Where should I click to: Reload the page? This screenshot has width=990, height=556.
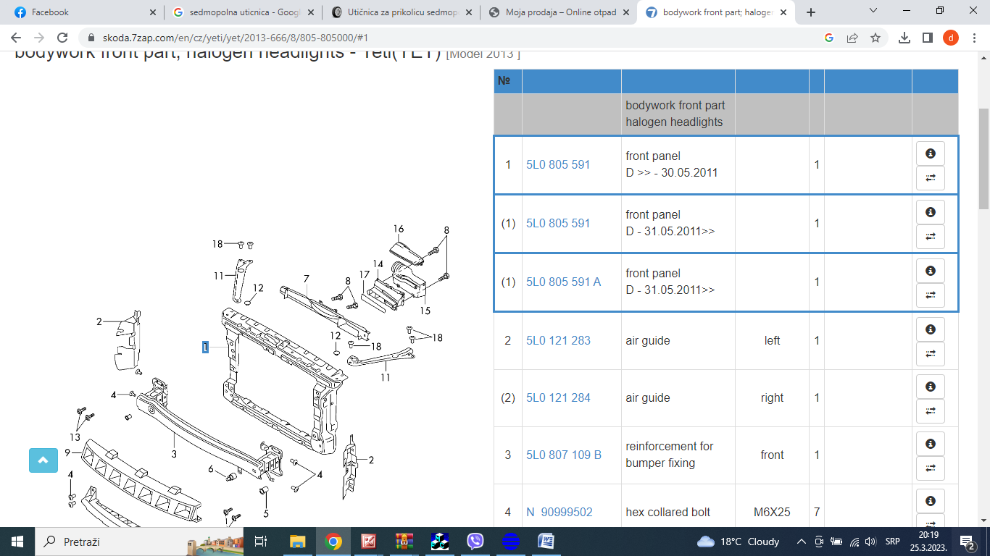(62, 38)
